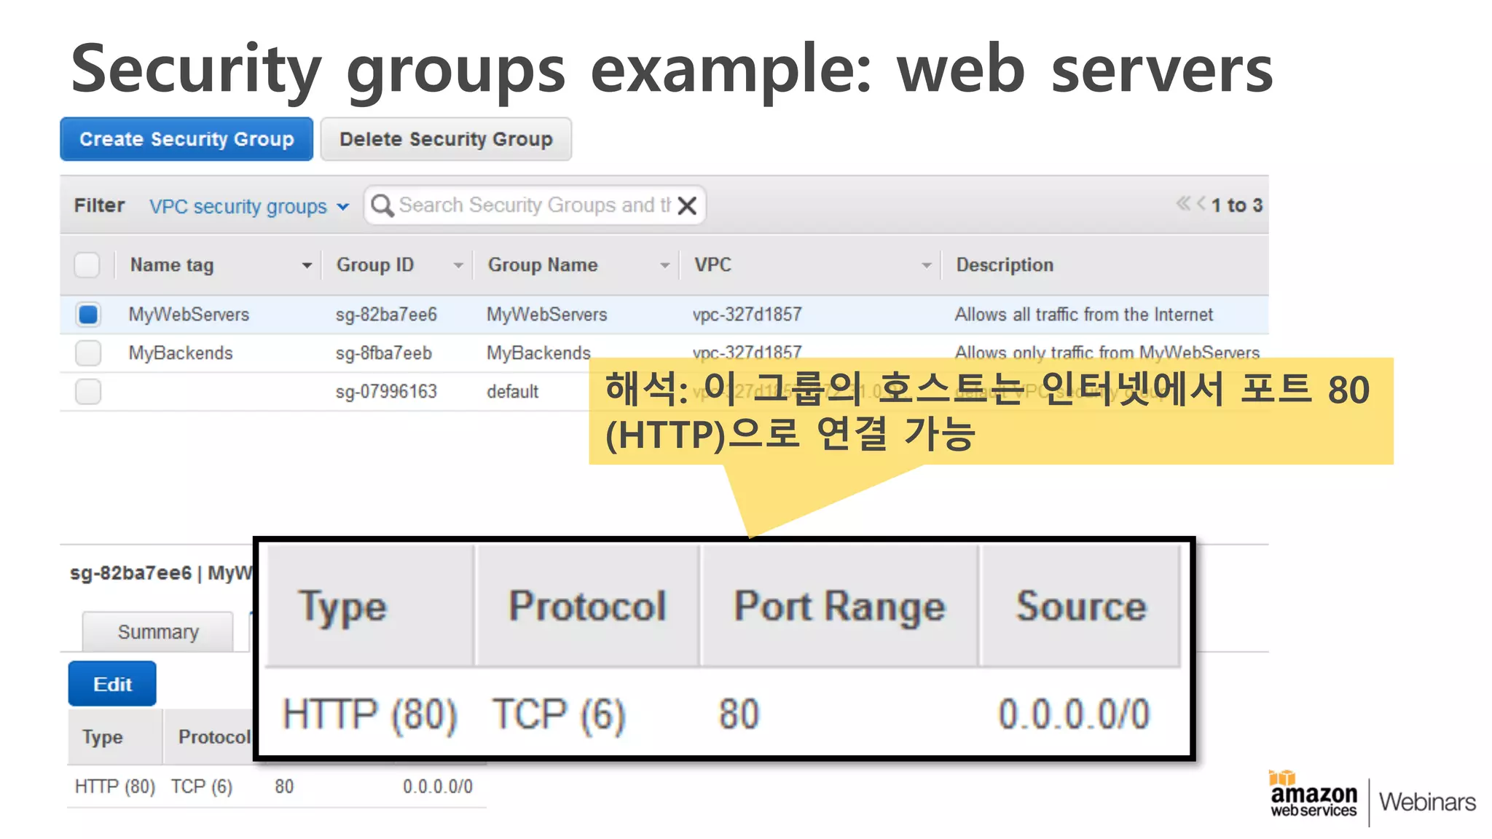
Task: Open the Name tag column sort arrow
Action: pos(307,266)
